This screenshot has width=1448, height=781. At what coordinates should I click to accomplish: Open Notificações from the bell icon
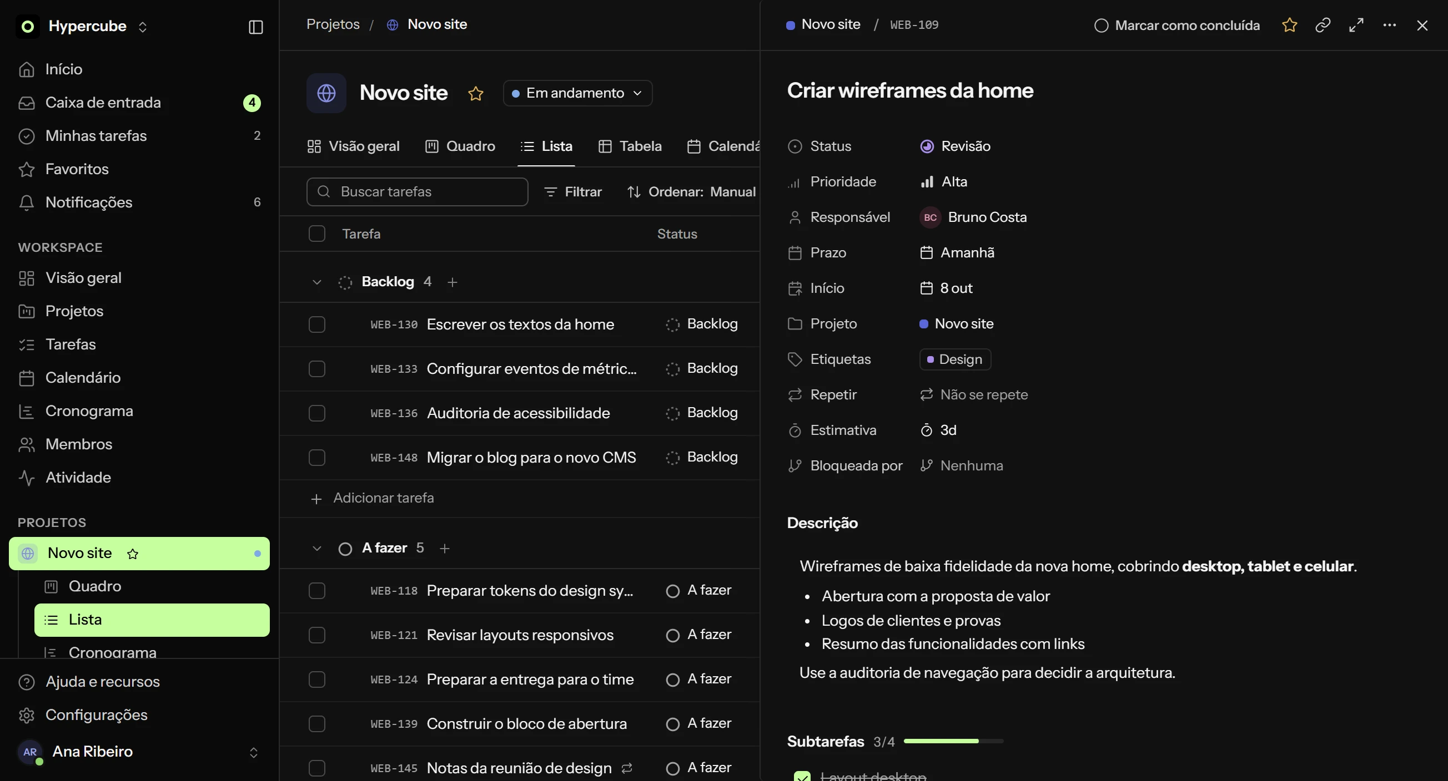tap(27, 202)
